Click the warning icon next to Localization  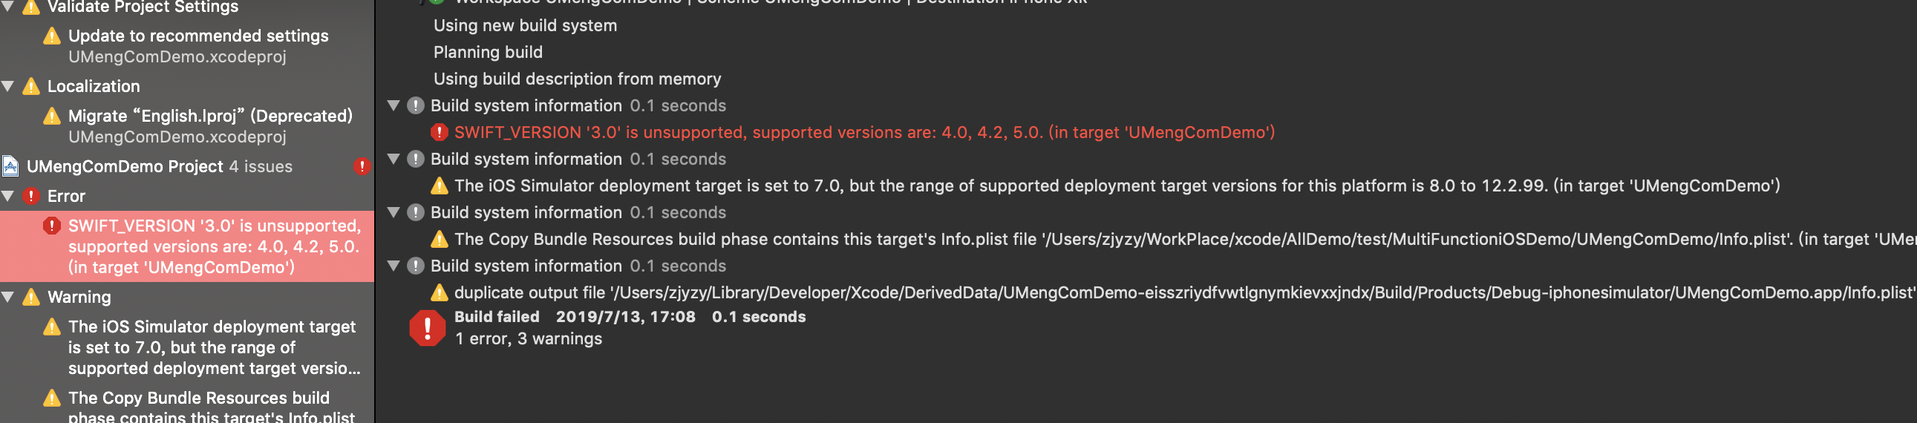pos(31,86)
